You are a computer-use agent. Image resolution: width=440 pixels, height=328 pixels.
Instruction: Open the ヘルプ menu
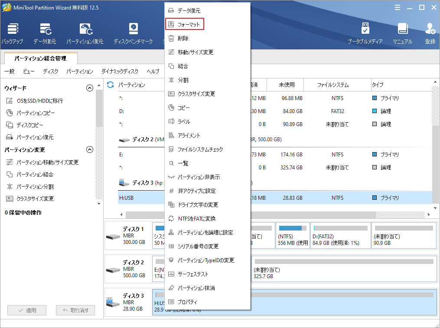(153, 71)
